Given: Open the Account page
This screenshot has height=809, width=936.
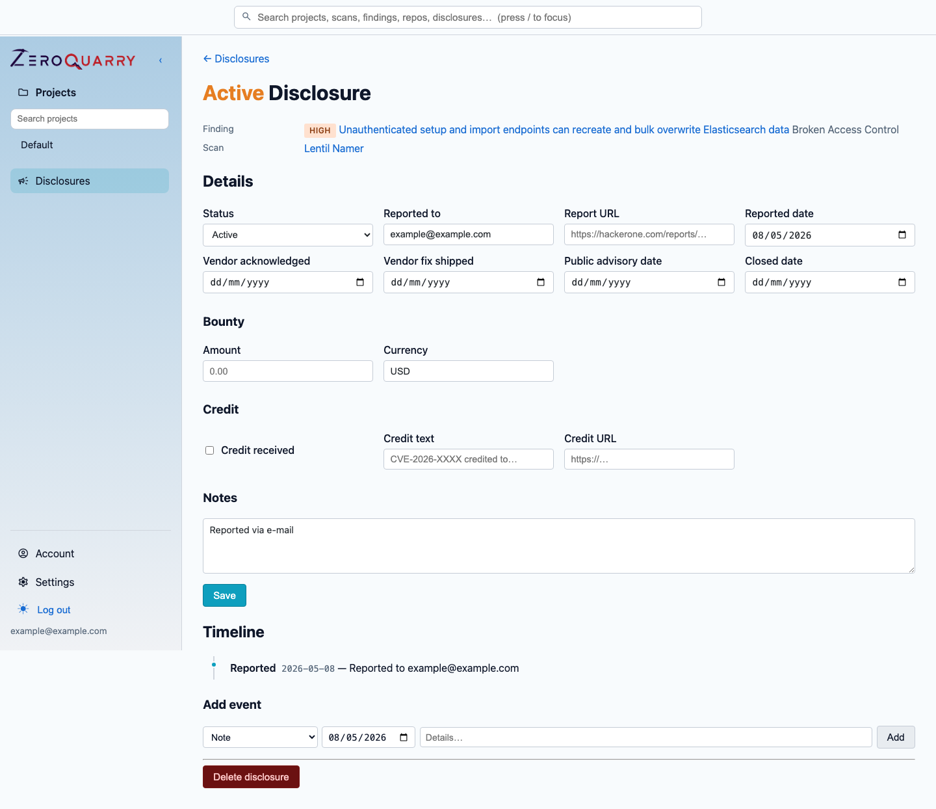Looking at the screenshot, I should (x=55, y=553).
